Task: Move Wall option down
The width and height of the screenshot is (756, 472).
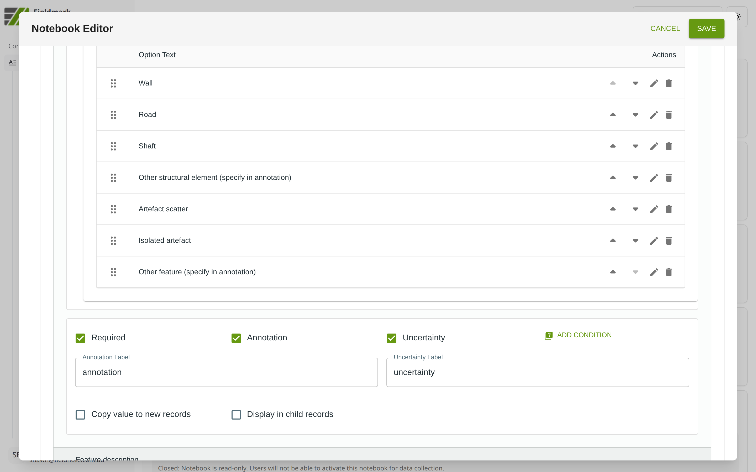Action: (635, 83)
